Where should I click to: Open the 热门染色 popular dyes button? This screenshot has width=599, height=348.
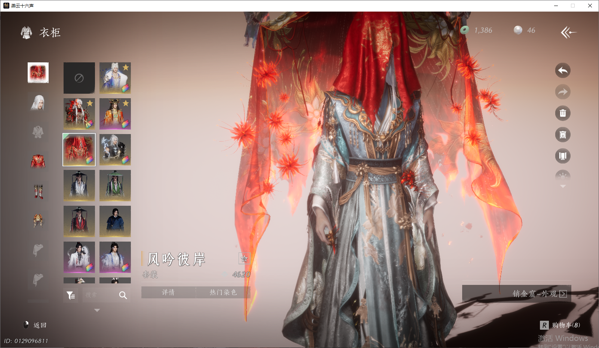click(x=223, y=292)
